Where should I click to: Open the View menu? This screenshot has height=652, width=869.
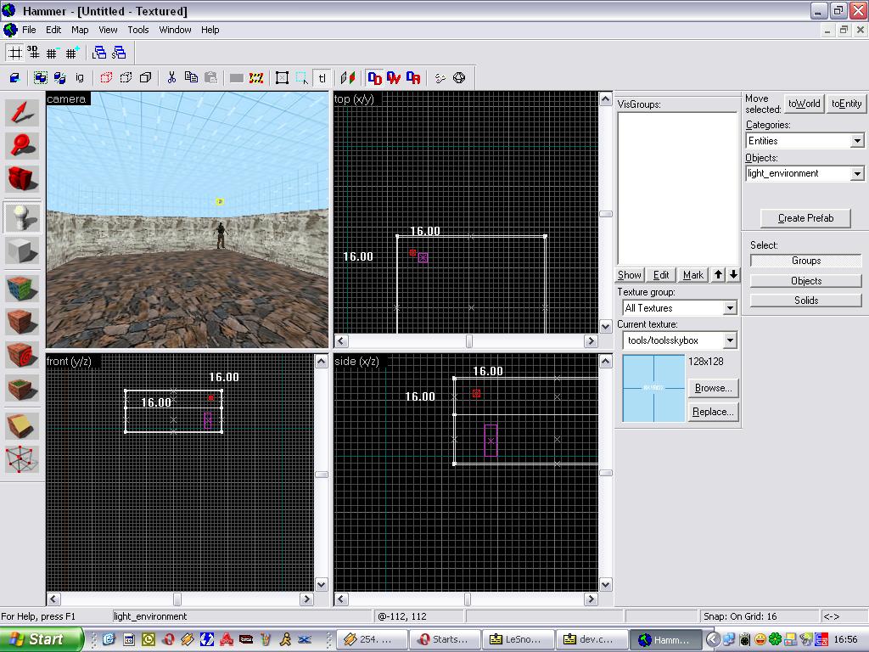108,30
